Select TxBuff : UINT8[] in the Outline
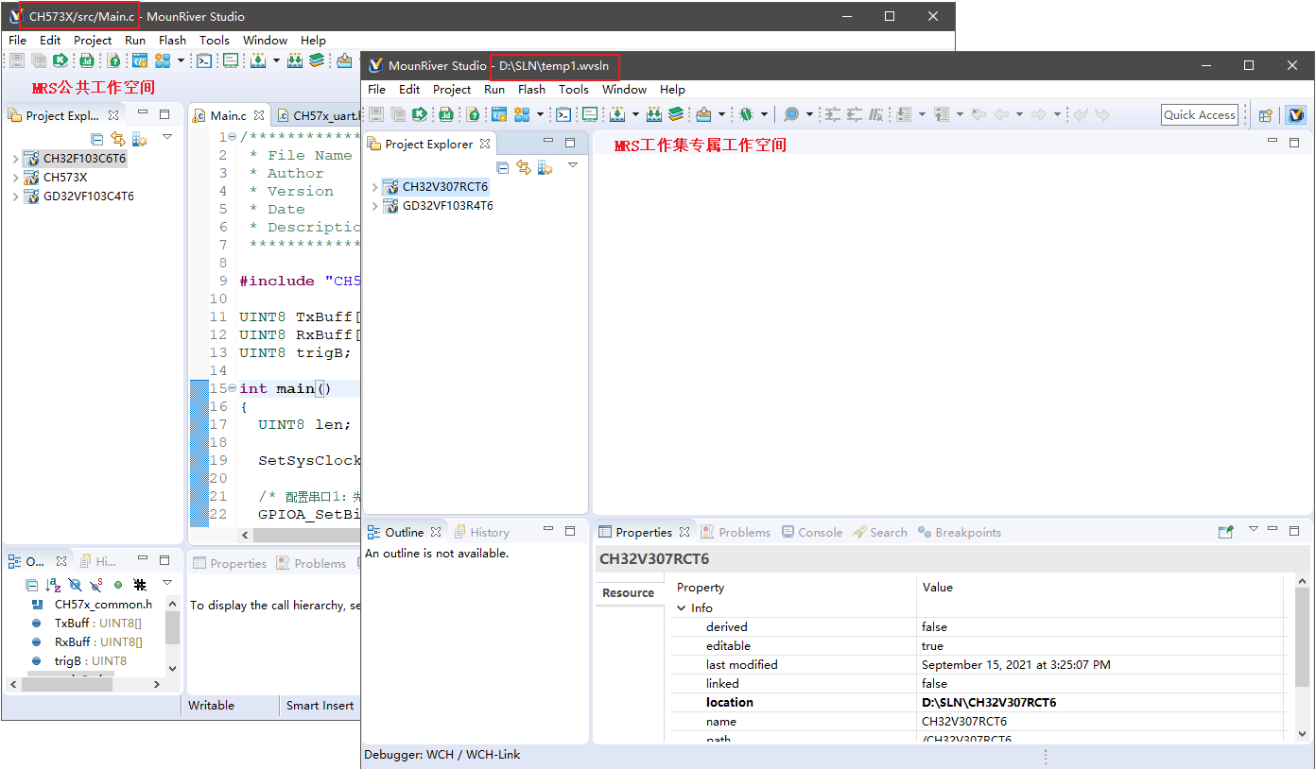The height and width of the screenshot is (769, 1316). coord(97,623)
